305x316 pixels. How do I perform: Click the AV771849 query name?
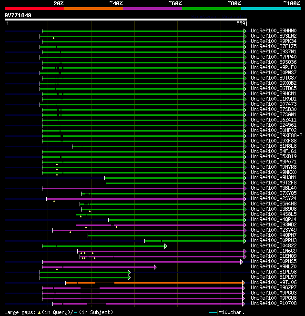click(x=18, y=15)
